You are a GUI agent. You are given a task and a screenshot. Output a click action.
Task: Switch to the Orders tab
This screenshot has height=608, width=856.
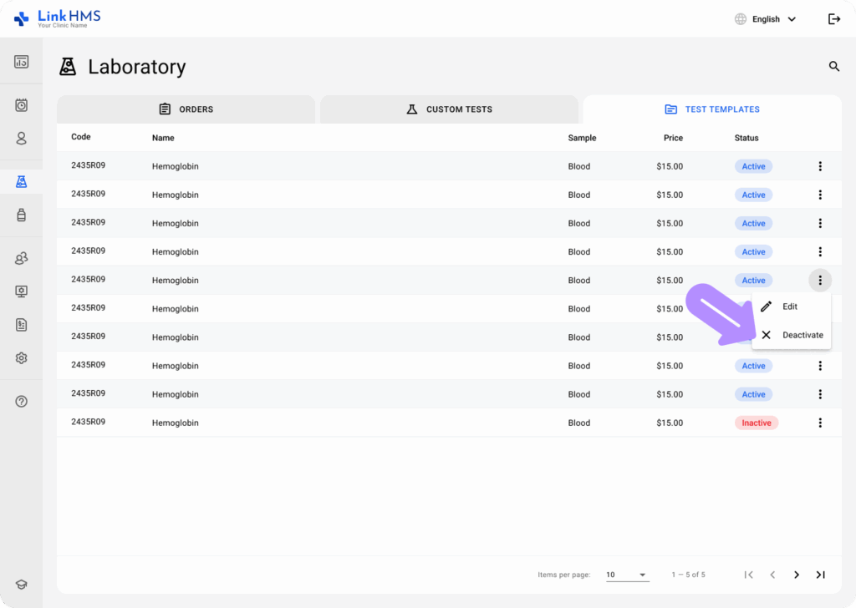186,109
